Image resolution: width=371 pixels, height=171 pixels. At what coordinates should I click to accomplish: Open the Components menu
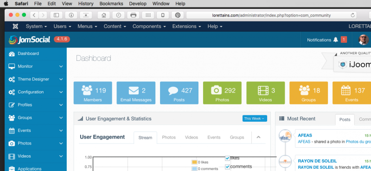[149, 26]
